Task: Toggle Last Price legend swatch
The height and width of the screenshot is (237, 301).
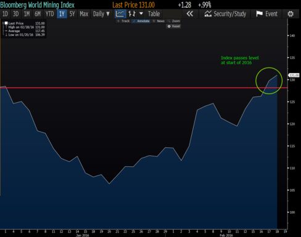Action: click(6, 23)
